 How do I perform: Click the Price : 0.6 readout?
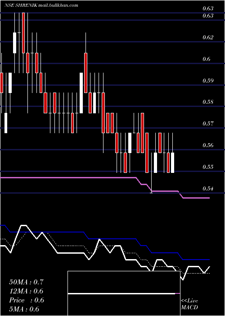click(x=27, y=300)
